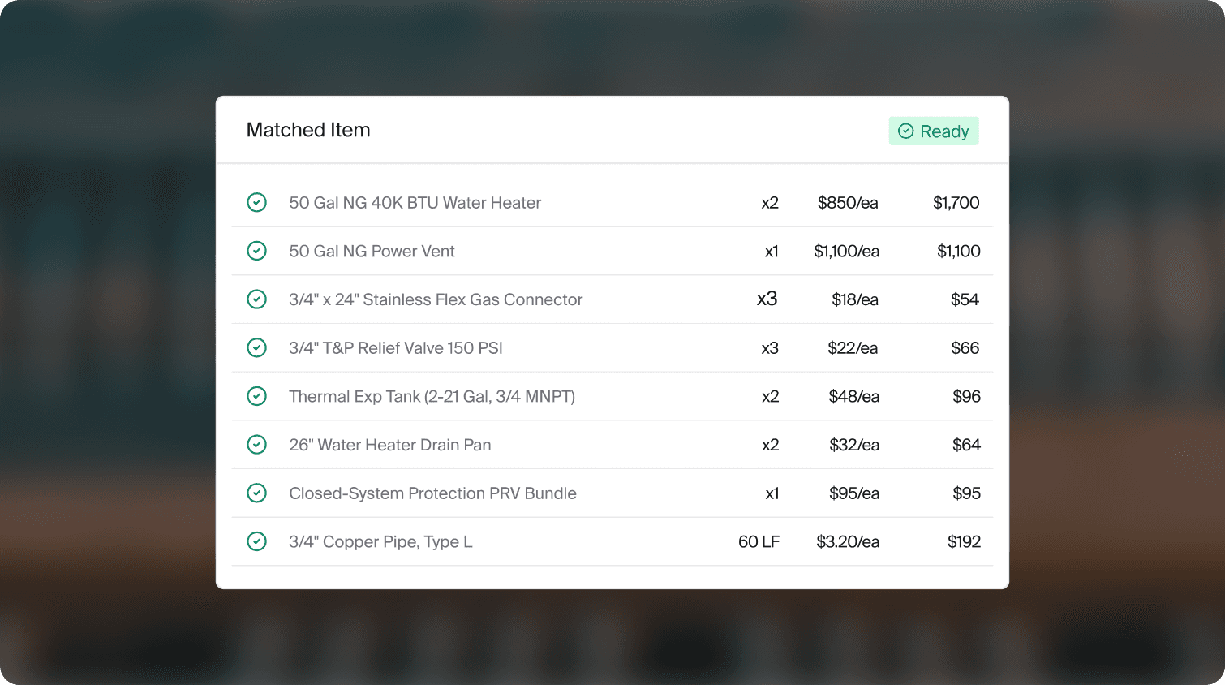Click the x2 quantity for 50 Gal Water Heater

pos(770,203)
